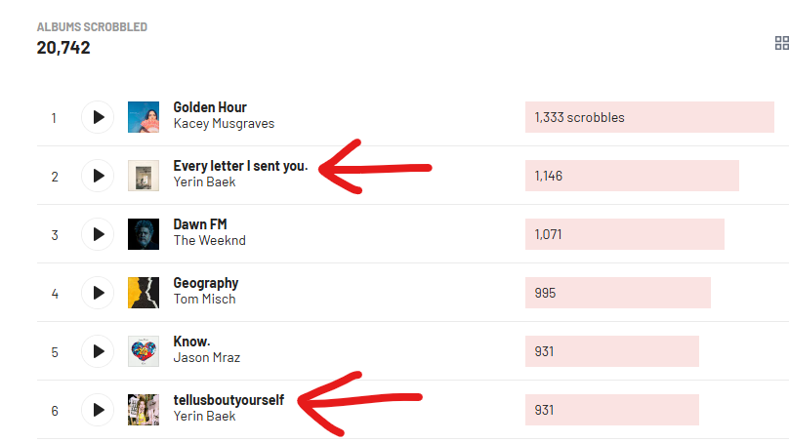Open The Weeknd artist link
Screen dimensions: 789x443
tap(209, 240)
